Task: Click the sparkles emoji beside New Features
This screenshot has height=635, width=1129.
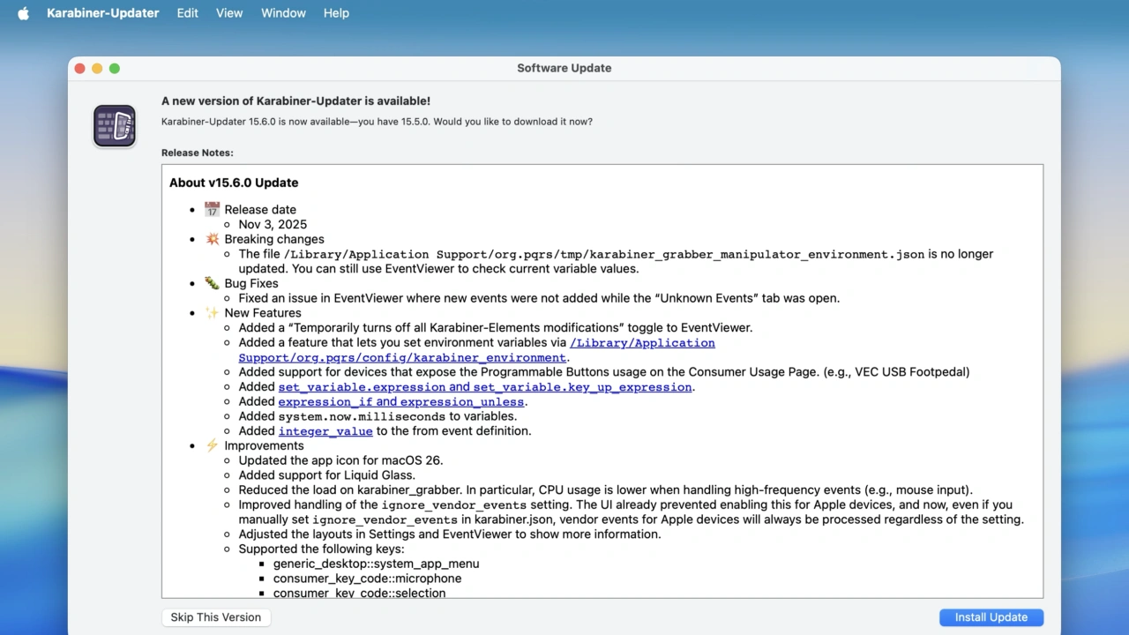Action: pos(212,313)
